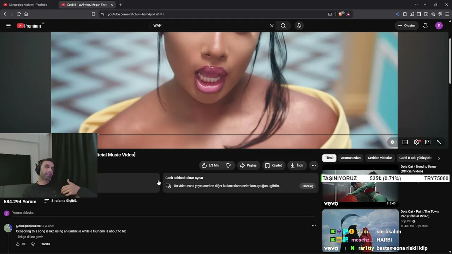This screenshot has height=254, width=452.
Task: Close the Cardi B WAP tab
Action: (x=112, y=5)
